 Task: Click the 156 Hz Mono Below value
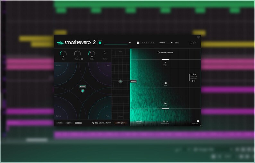pyautogui.click(x=165, y=121)
